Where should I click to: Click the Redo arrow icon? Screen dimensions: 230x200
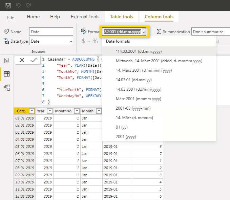(28, 5)
